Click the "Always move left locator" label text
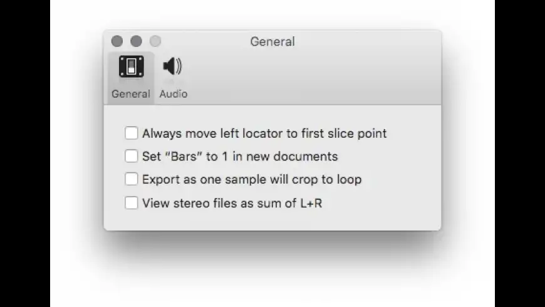 point(264,133)
